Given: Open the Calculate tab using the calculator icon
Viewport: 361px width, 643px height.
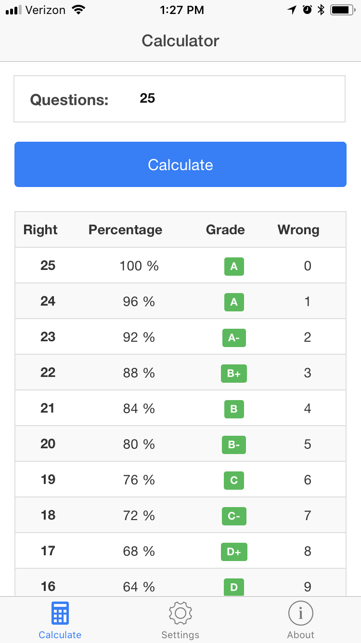Looking at the screenshot, I should (x=60, y=613).
